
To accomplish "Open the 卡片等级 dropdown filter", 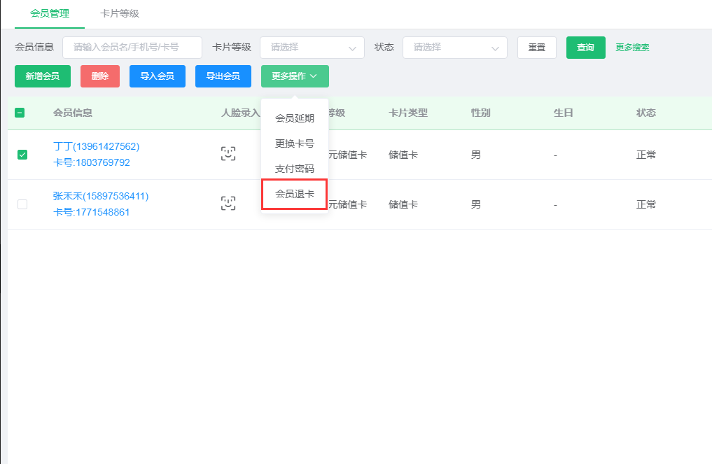I will point(312,48).
